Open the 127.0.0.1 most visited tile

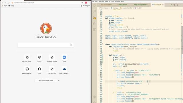[39, 59]
